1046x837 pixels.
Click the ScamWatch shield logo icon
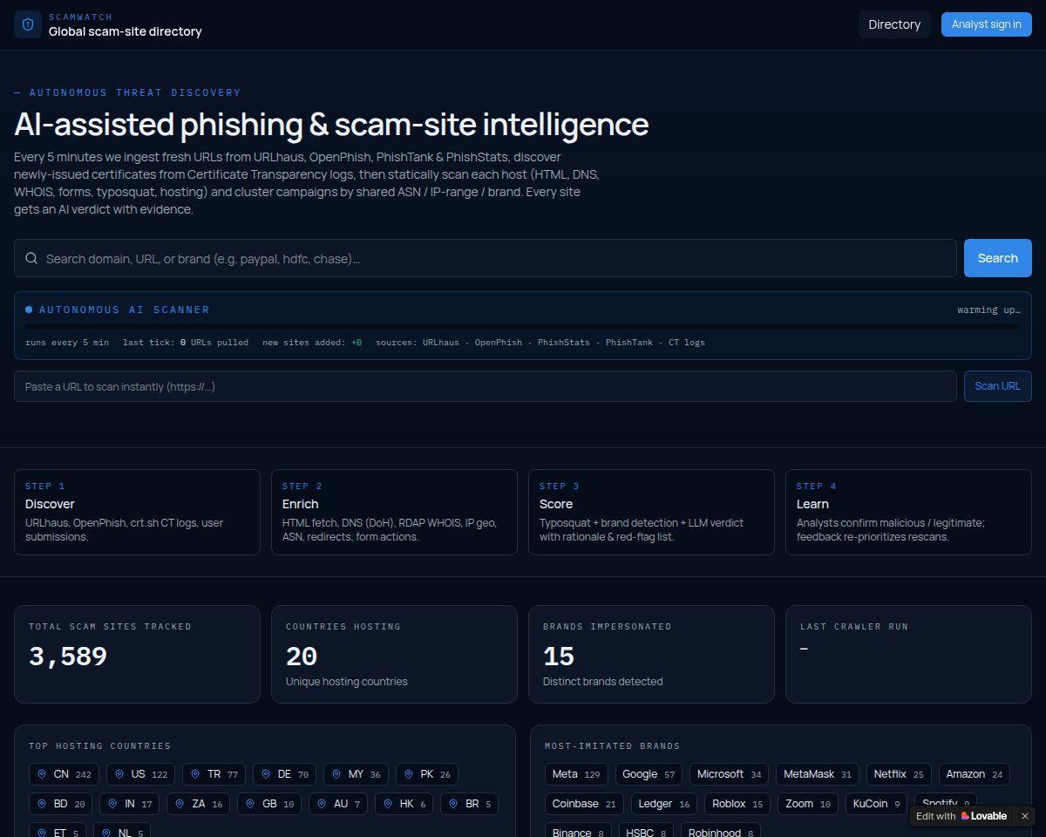tap(28, 24)
